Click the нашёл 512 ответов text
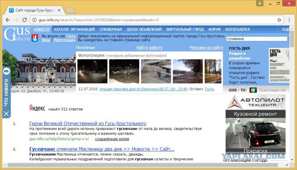Screen dimensions: 297x170 coord(65,109)
